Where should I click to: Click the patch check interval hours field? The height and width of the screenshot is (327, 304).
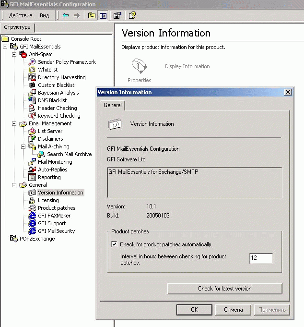(261, 258)
